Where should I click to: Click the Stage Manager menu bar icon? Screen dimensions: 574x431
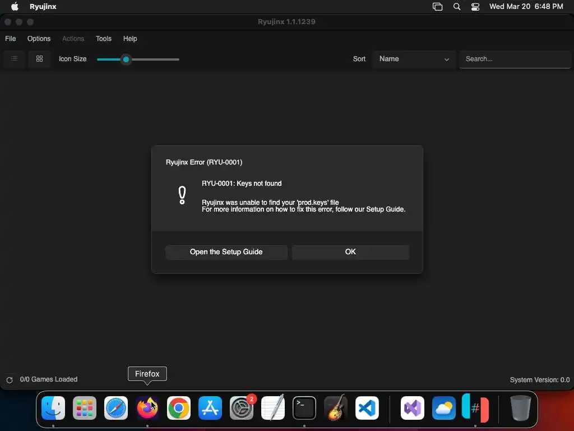click(x=437, y=7)
